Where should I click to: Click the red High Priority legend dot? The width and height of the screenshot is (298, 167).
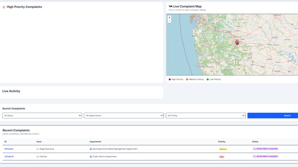(x=170, y=79)
